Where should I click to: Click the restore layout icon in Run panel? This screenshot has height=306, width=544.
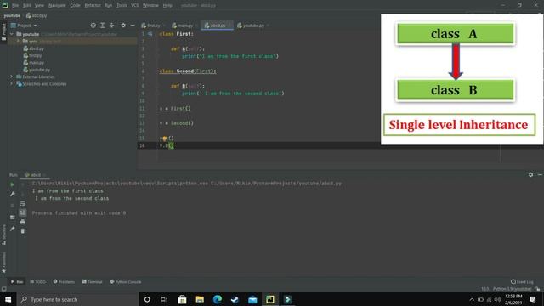(12, 218)
